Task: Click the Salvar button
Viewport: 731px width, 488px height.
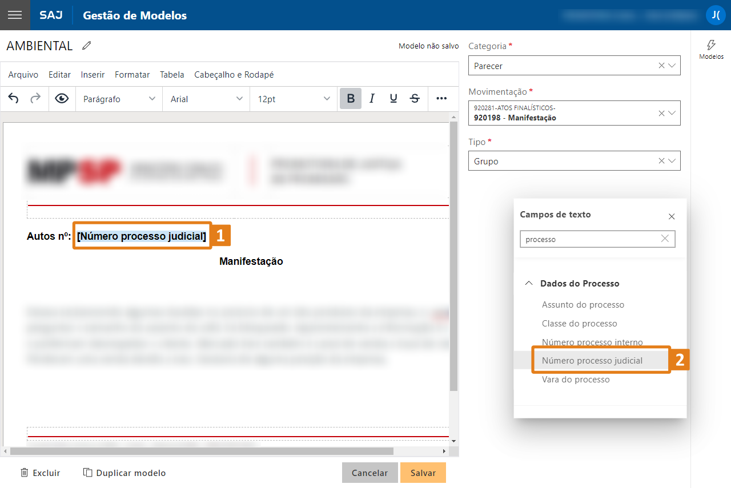Action: pyautogui.click(x=423, y=473)
